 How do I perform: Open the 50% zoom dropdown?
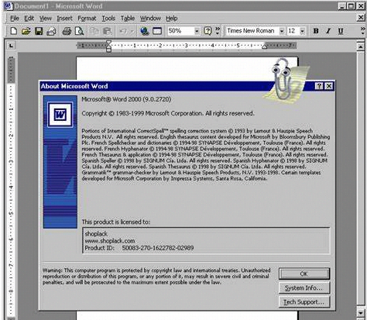pos(197,31)
